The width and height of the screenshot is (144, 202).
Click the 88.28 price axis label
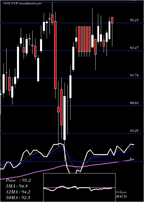tap(134, 131)
